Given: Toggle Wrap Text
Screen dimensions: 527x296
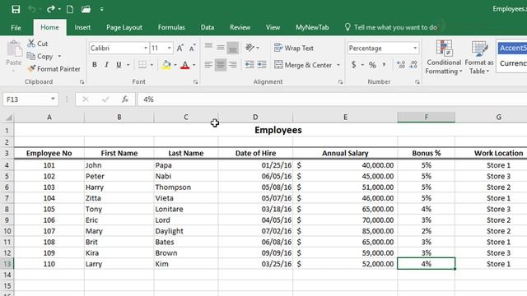Looking at the screenshot, I should click(x=294, y=48).
